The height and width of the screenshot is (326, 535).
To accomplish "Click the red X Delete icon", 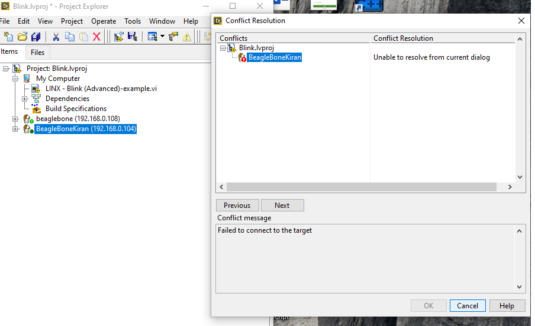I will click(96, 37).
